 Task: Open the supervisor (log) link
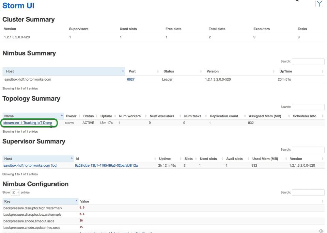pyautogui.click(x=54, y=166)
